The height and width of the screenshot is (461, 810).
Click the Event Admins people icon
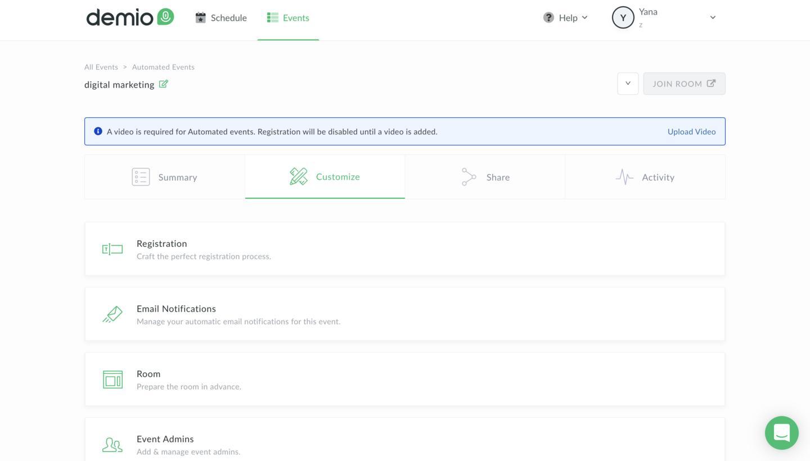[x=112, y=445]
